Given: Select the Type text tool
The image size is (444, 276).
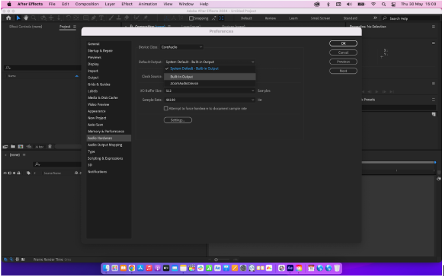Looking at the screenshot, I should point(101,18).
